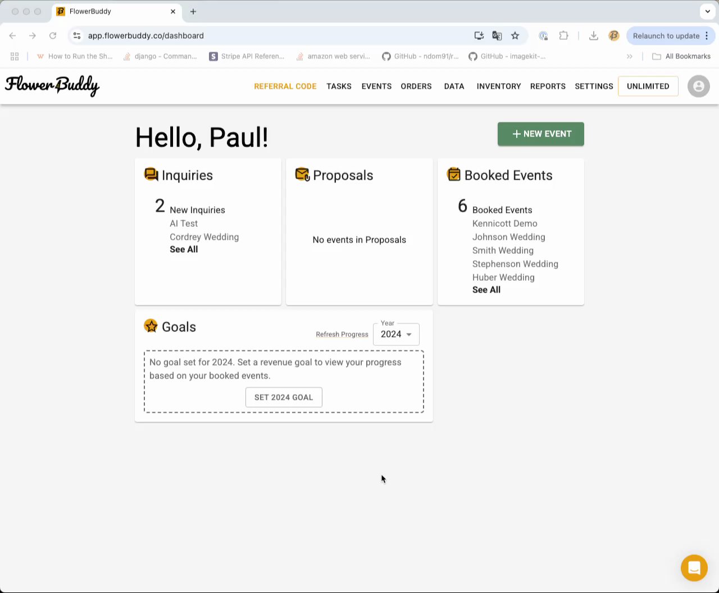Open the Chrome extensions puzzle icon
The width and height of the screenshot is (719, 593).
[563, 35]
